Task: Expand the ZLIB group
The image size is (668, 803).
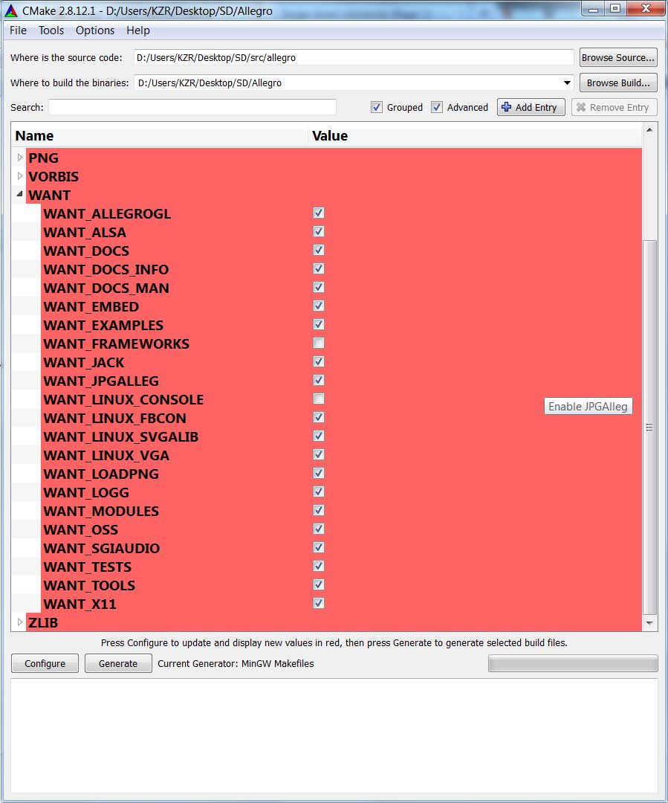Action: (x=19, y=622)
